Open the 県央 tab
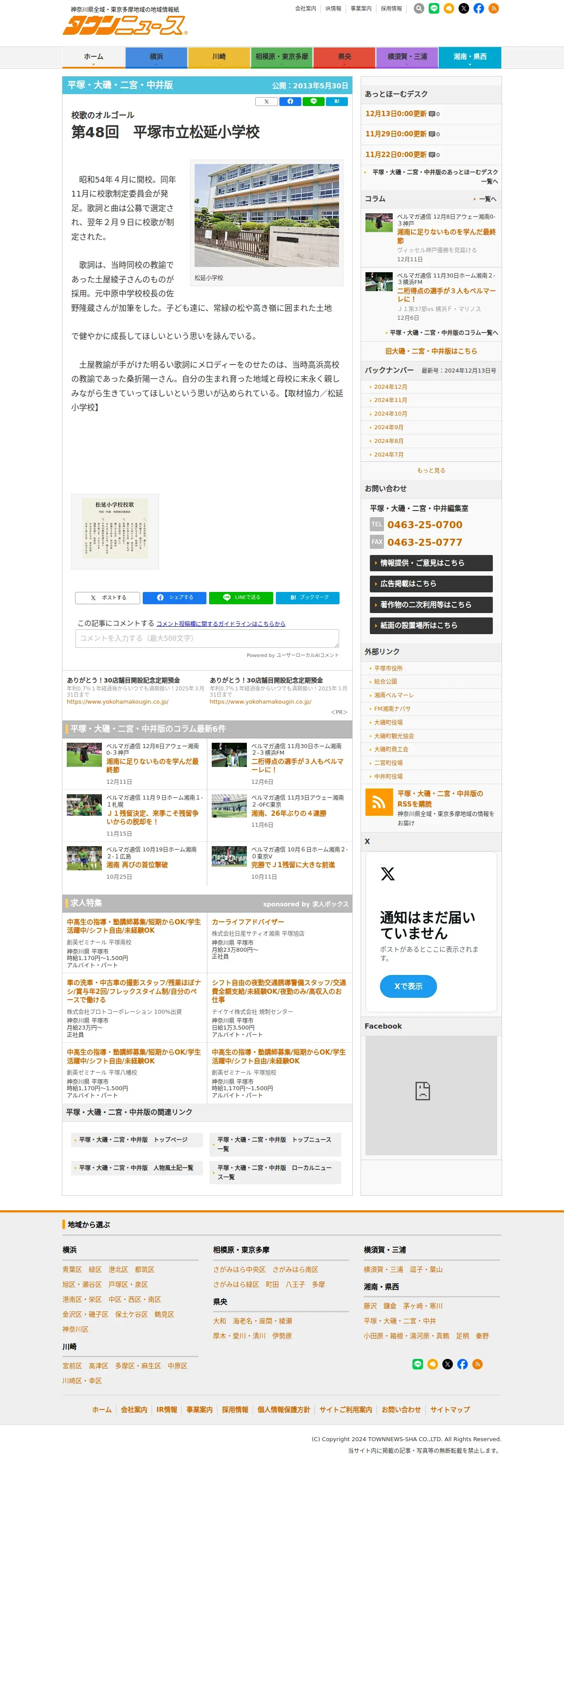The width and height of the screenshot is (564, 1694). 344,57
